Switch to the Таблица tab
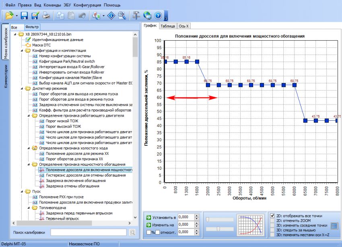The width and height of the screenshot is (342, 247). tap(168, 26)
